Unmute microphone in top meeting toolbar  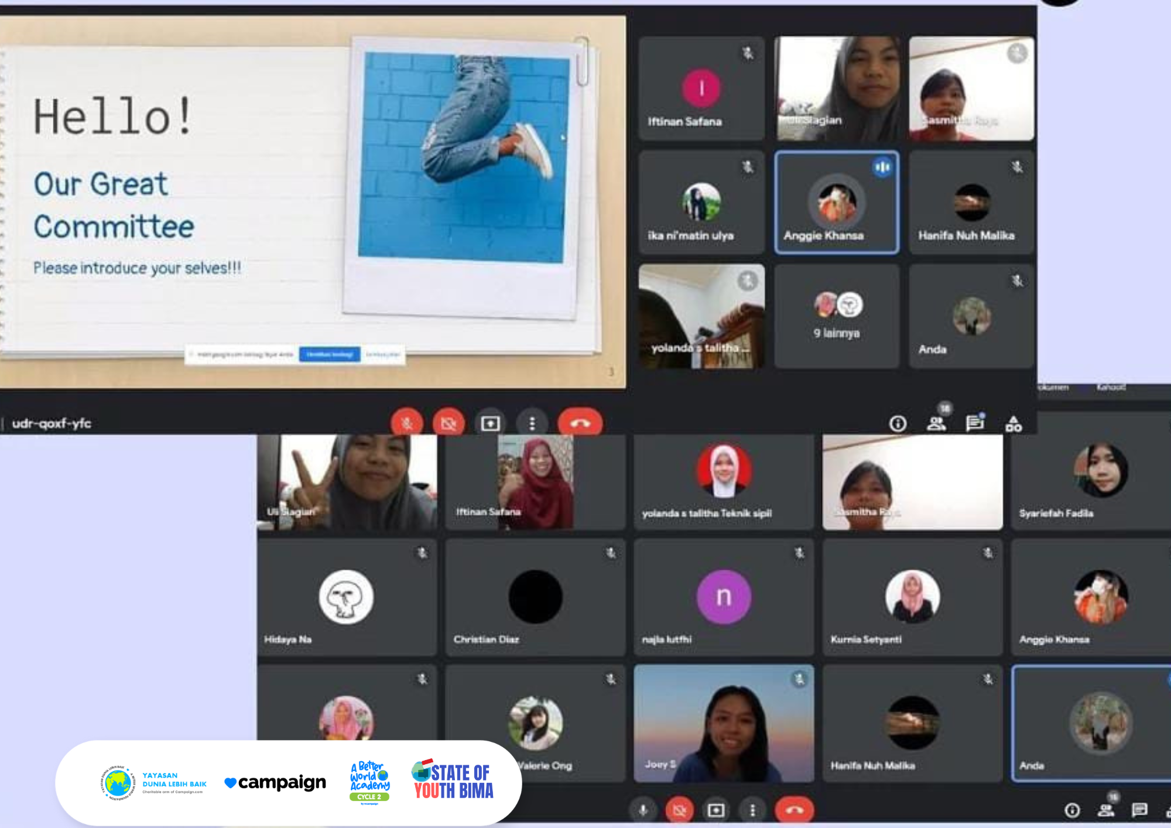[x=407, y=423]
